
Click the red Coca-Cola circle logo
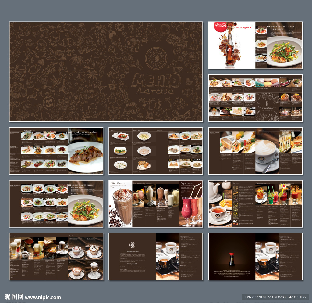click(x=221, y=27)
